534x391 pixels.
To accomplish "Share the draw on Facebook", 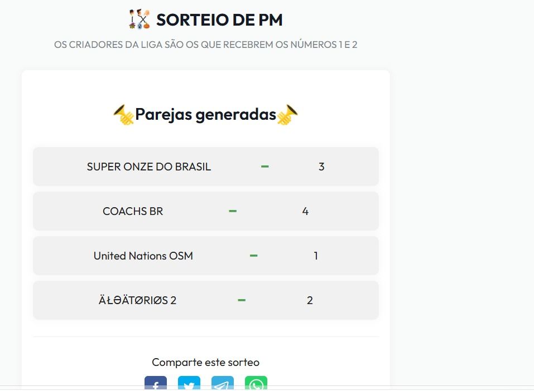I will [156, 384].
